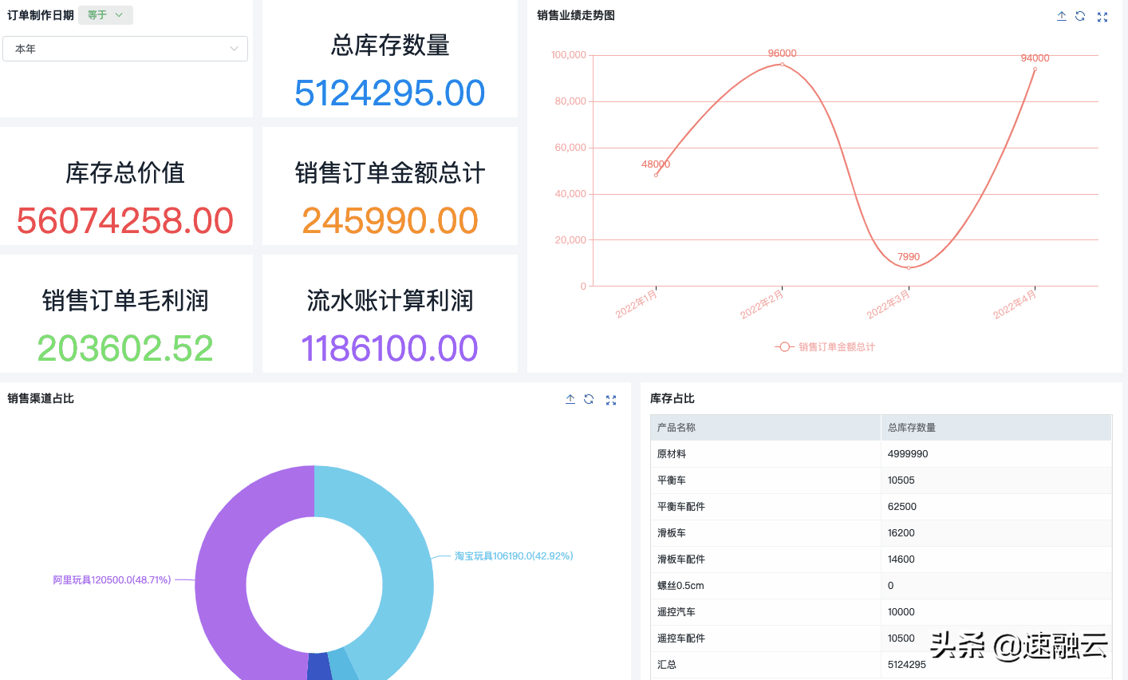Viewport: 1128px width, 680px height.
Task: Click the 销售业绩走势图 chart title
Action: pyautogui.click(x=576, y=15)
